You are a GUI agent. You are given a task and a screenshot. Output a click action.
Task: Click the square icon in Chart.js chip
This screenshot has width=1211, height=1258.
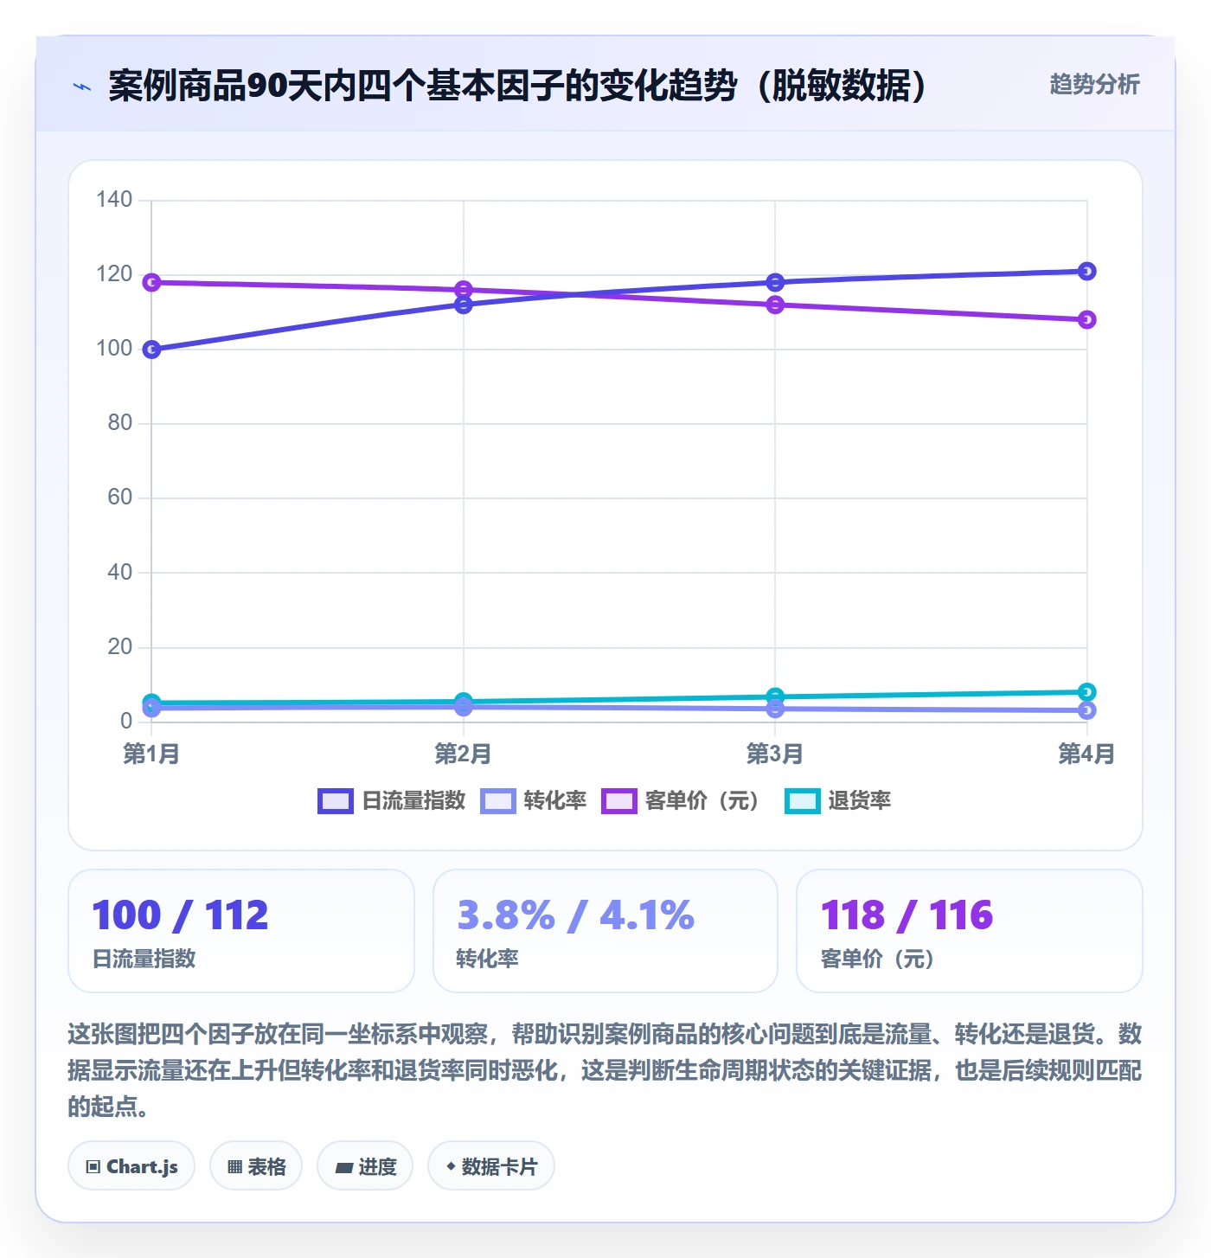(93, 1167)
